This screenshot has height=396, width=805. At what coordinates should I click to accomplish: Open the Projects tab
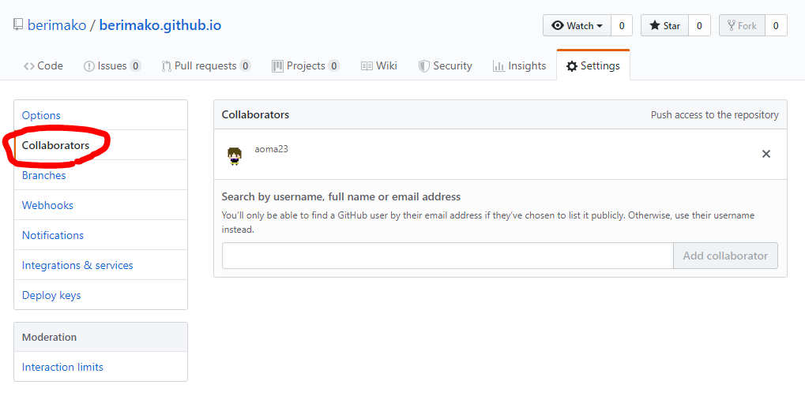306,65
